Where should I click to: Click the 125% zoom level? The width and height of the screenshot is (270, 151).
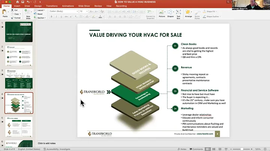click(258, 149)
